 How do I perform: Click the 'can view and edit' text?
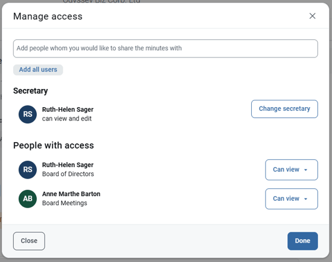coord(66,119)
